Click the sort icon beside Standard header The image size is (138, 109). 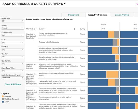coord(35,29)
